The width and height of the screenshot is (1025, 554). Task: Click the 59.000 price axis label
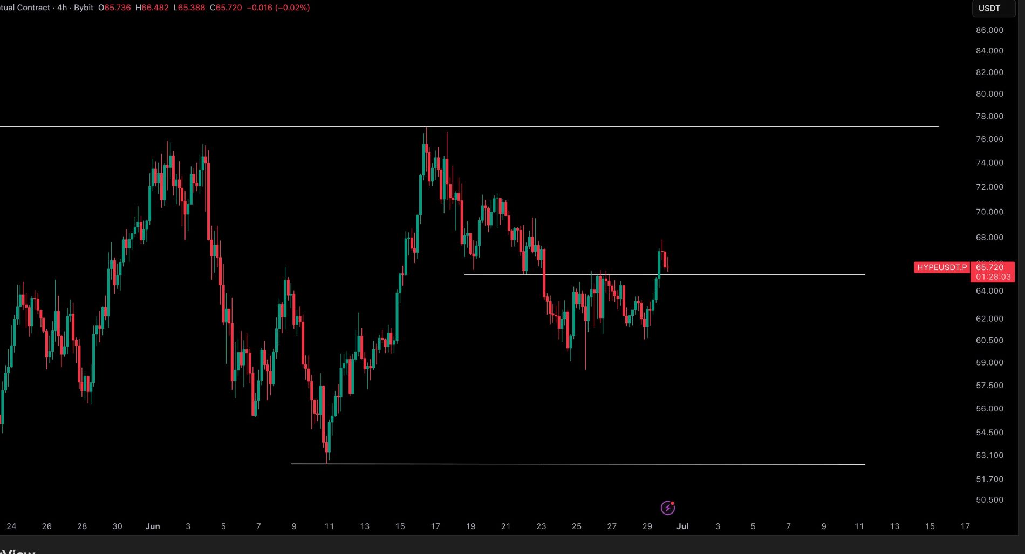(x=989, y=363)
